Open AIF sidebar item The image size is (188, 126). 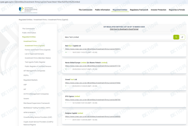pos(25,89)
